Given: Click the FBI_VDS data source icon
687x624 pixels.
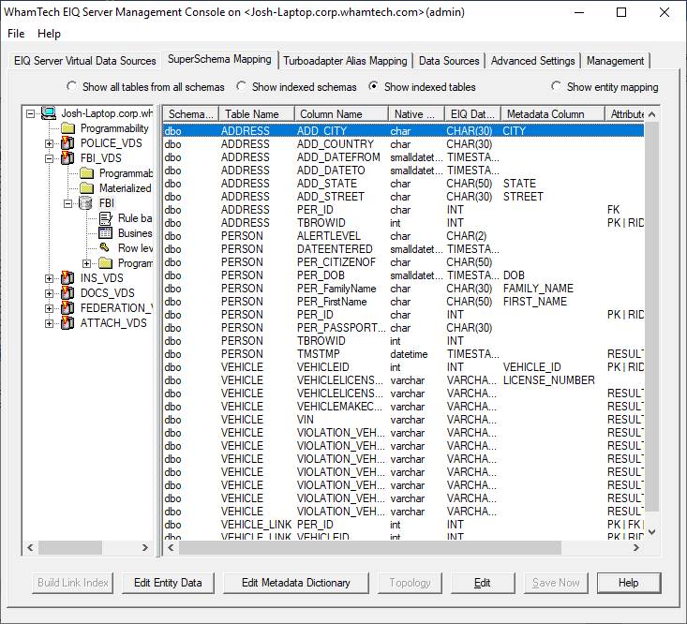Looking at the screenshot, I should [67, 158].
